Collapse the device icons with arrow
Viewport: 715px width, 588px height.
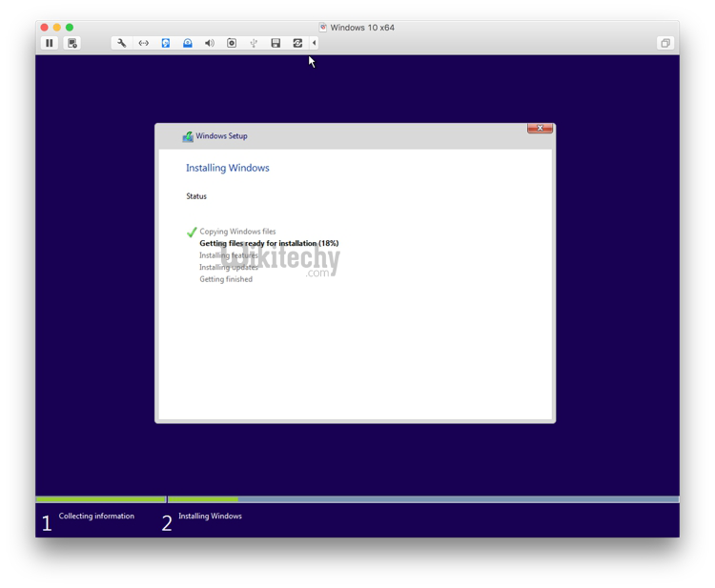pos(314,43)
